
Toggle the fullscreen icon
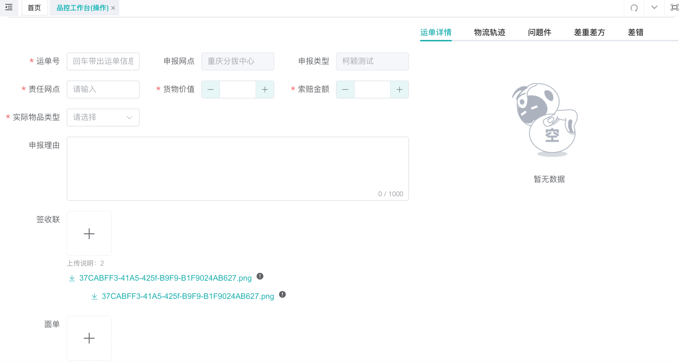pyautogui.click(x=674, y=7)
